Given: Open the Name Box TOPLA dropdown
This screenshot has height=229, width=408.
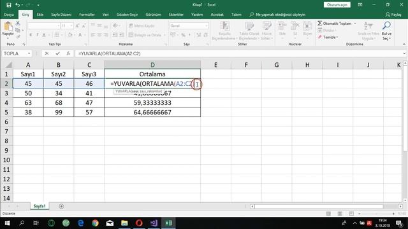Looking at the screenshot, I should [x=29, y=53].
